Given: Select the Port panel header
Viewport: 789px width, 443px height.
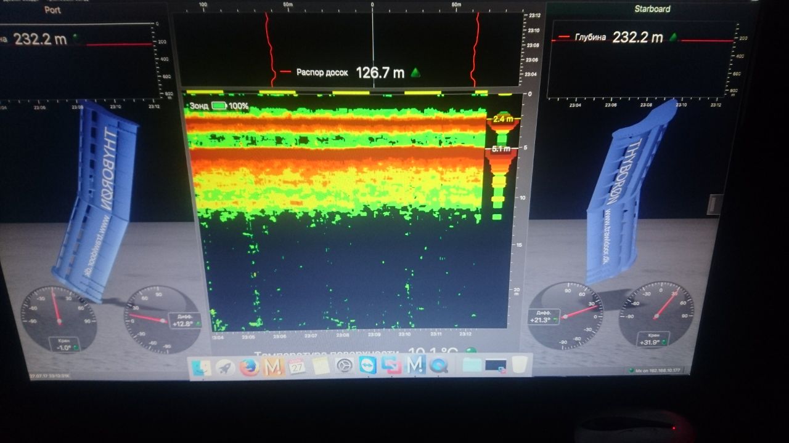Looking at the screenshot, I should pyautogui.click(x=54, y=10).
